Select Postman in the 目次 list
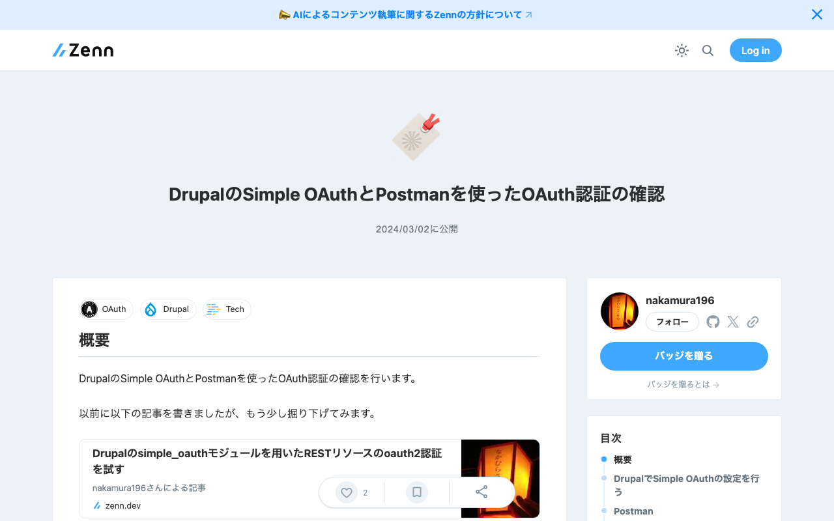This screenshot has width=834, height=521. tap(633, 511)
